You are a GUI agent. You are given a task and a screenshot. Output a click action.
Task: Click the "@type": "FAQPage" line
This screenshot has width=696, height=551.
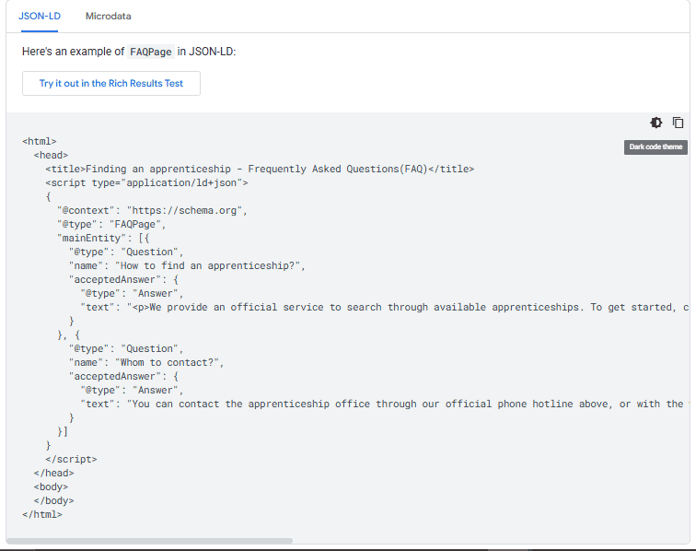(x=111, y=224)
